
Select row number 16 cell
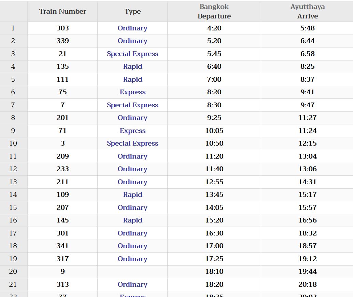pos(13,220)
